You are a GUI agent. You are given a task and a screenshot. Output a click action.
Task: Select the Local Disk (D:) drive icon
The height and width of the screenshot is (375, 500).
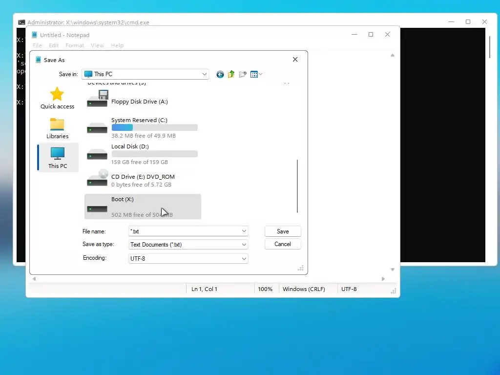pyautogui.click(x=97, y=154)
